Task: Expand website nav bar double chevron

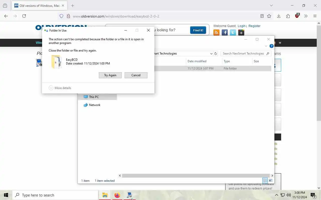Action: coord(280,43)
